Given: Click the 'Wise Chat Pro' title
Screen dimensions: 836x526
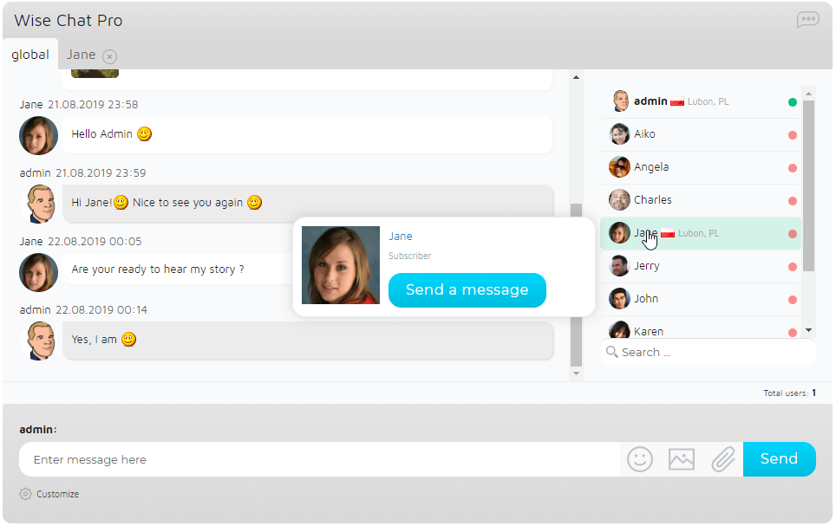Looking at the screenshot, I should pos(69,20).
